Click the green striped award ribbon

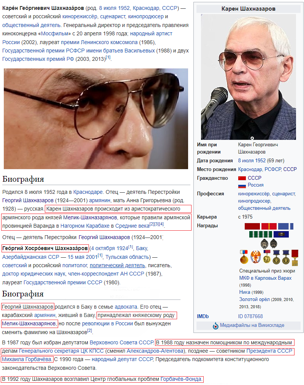click(x=261, y=234)
